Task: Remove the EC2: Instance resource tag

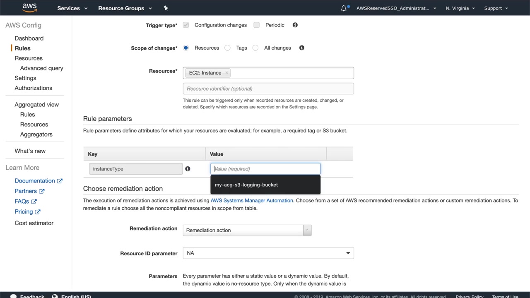Action: (x=227, y=73)
